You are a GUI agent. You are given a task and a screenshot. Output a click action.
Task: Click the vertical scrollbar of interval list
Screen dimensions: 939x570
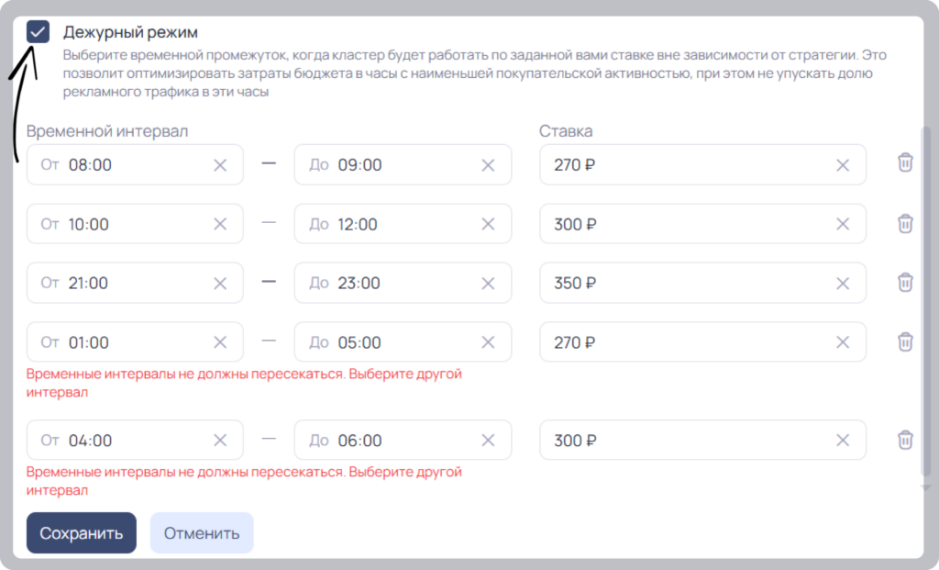click(x=926, y=301)
